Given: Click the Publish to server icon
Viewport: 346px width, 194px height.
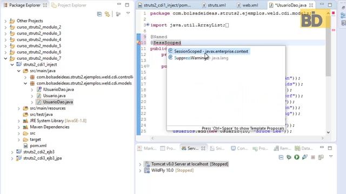Looking at the screenshot, I should point(321,157).
